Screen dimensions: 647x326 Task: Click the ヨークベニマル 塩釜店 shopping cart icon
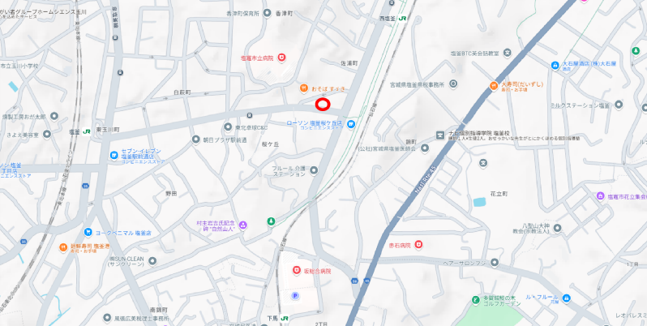coord(88,232)
